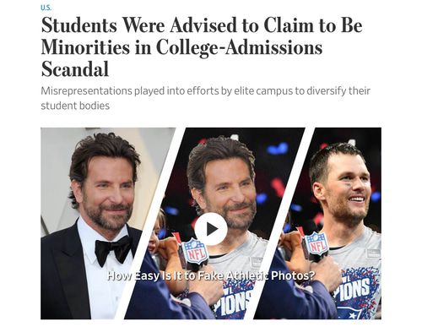Click "Minorities" in the headline

point(85,46)
